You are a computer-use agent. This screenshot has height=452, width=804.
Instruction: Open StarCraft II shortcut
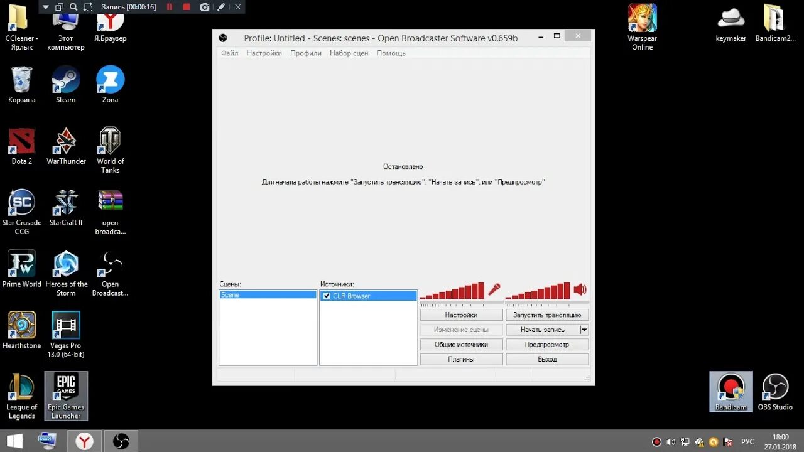click(66, 208)
